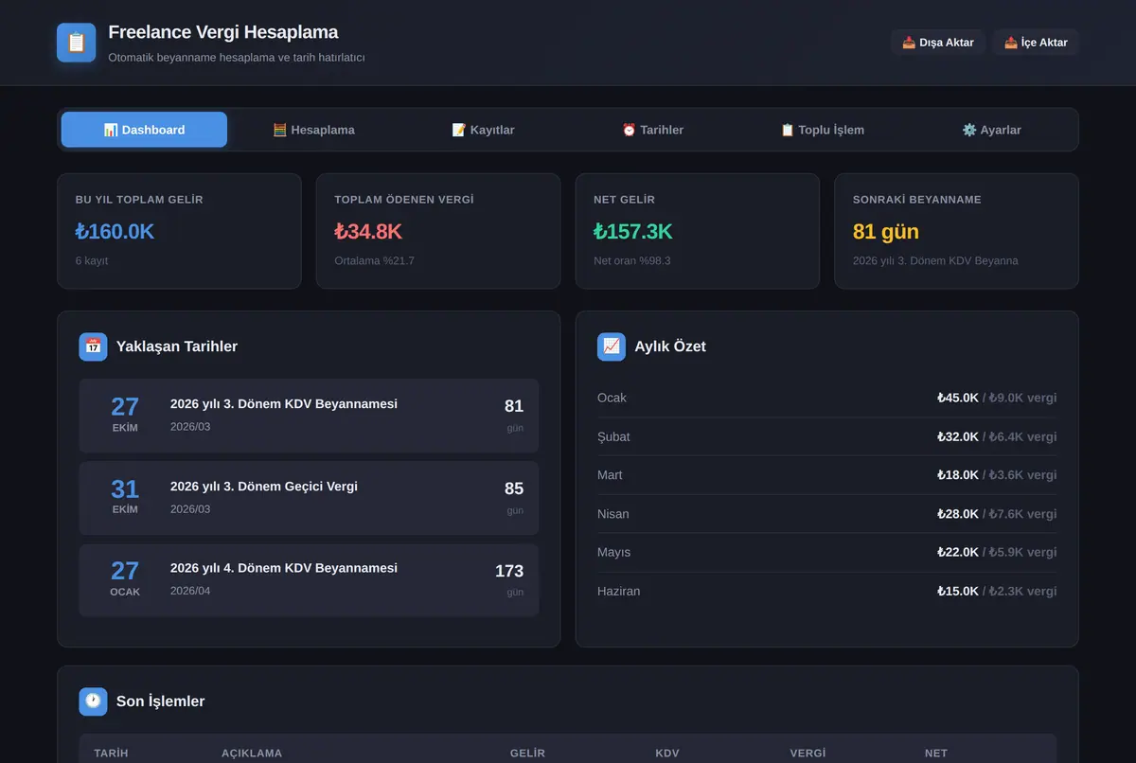Click the Gelir column header

(x=527, y=754)
